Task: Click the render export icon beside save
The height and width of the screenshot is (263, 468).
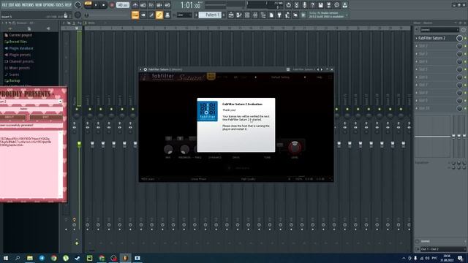Action: click(x=328, y=5)
